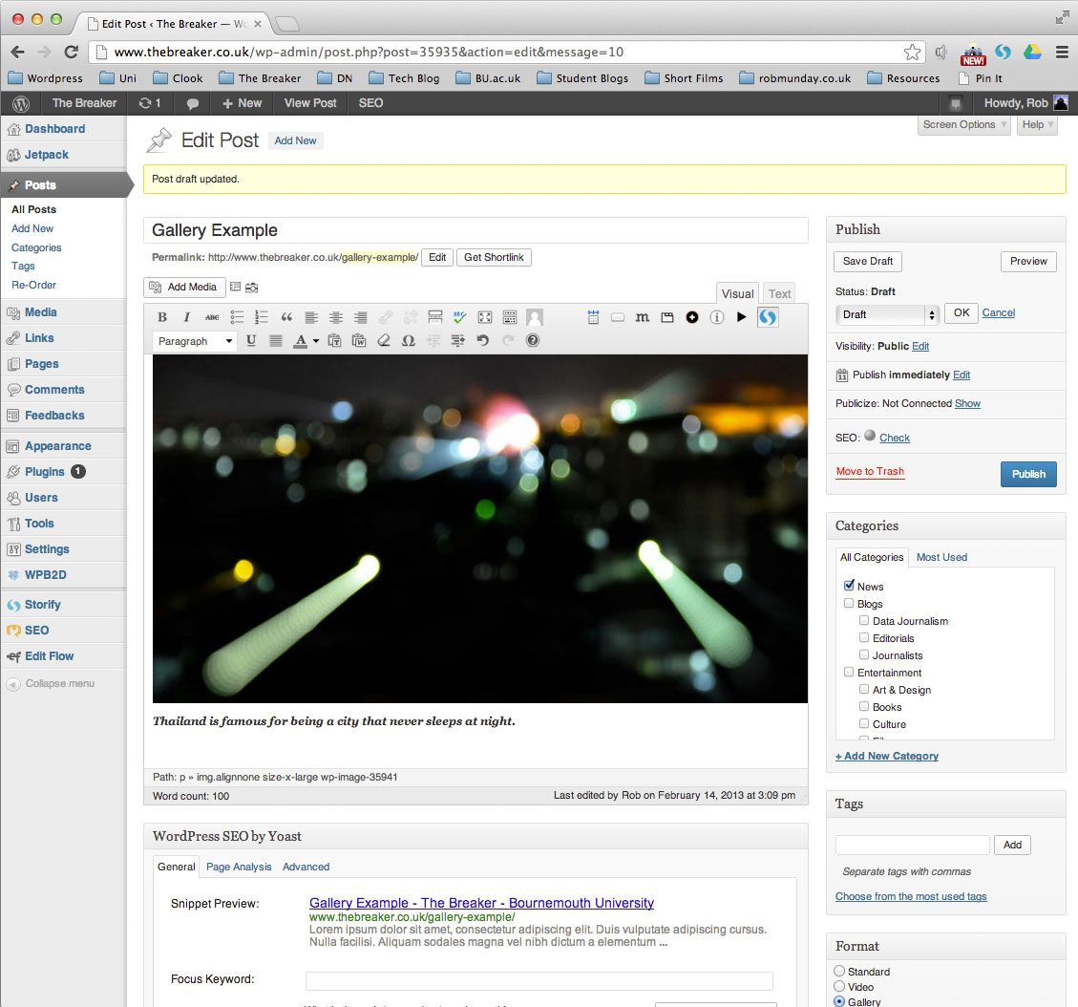Image resolution: width=1078 pixels, height=1007 pixels.
Task: Toggle bold formatting in editor toolbar
Action: click(x=162, y=317)
